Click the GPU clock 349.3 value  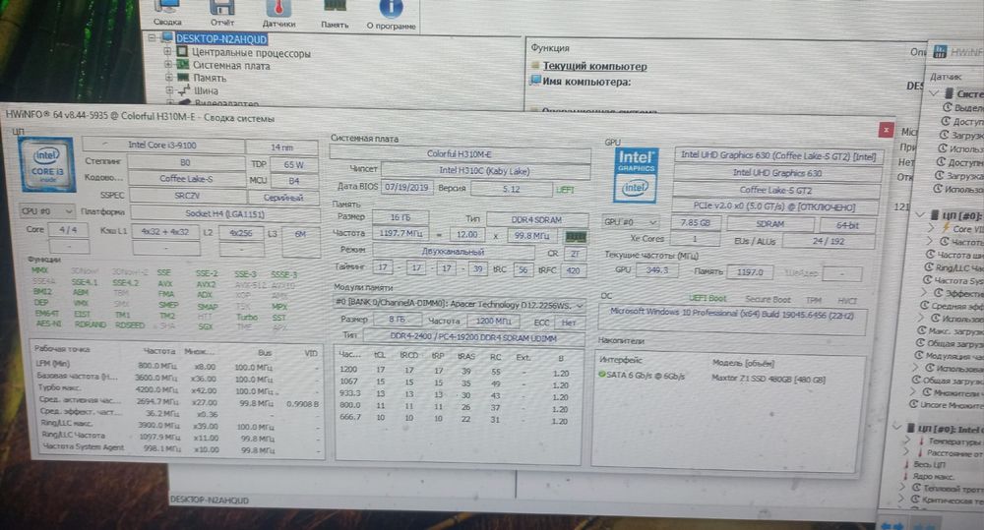(x=657, y=270)
